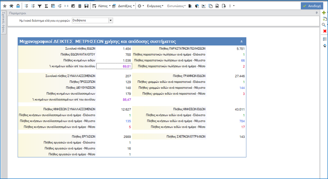Viewport: 328px width, 179px height.
Task: Click the expand-all tree icon after the padlock
Action: click(x=26, y=6)
